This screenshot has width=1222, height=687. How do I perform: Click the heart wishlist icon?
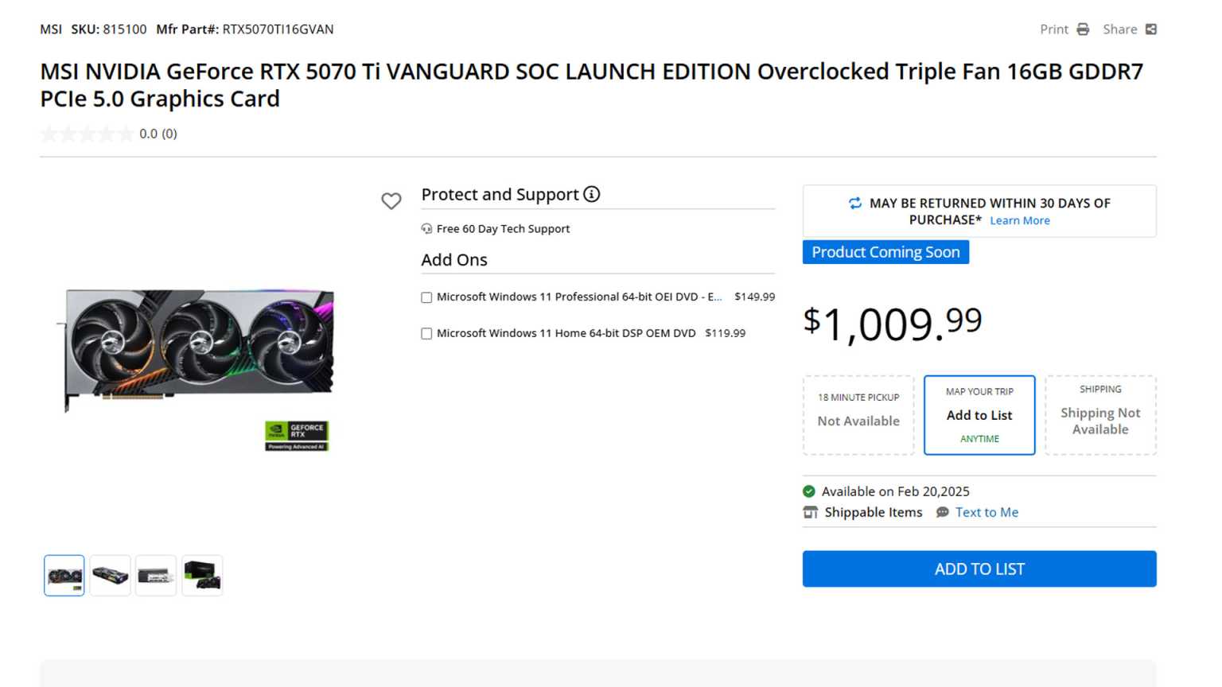pos(391,201)
